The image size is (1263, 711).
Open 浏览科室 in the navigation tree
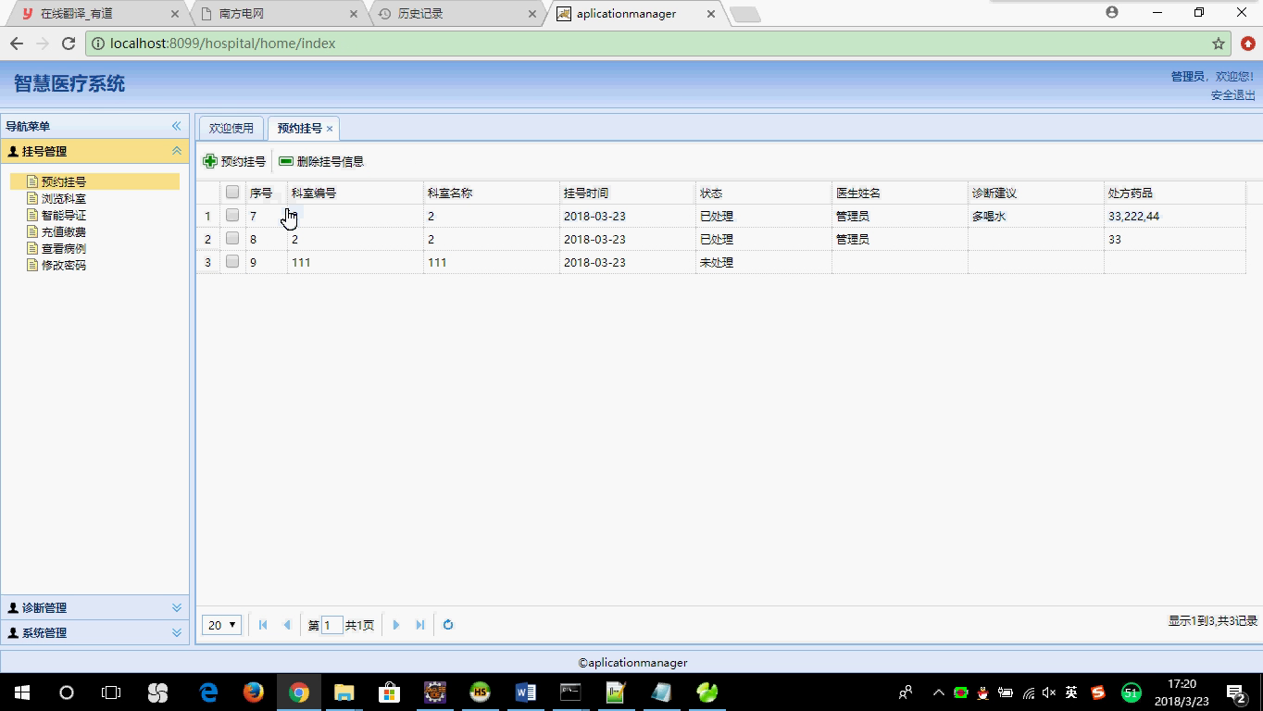pos(64,199)
